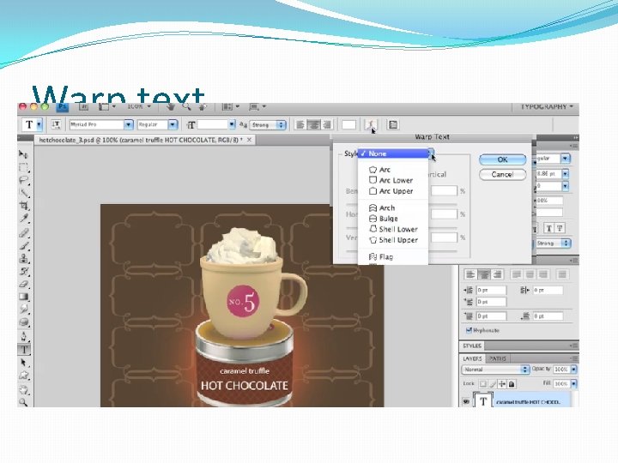The image size is (618, 463).
Task: Select the Brush tool
Action: (24, 246)
